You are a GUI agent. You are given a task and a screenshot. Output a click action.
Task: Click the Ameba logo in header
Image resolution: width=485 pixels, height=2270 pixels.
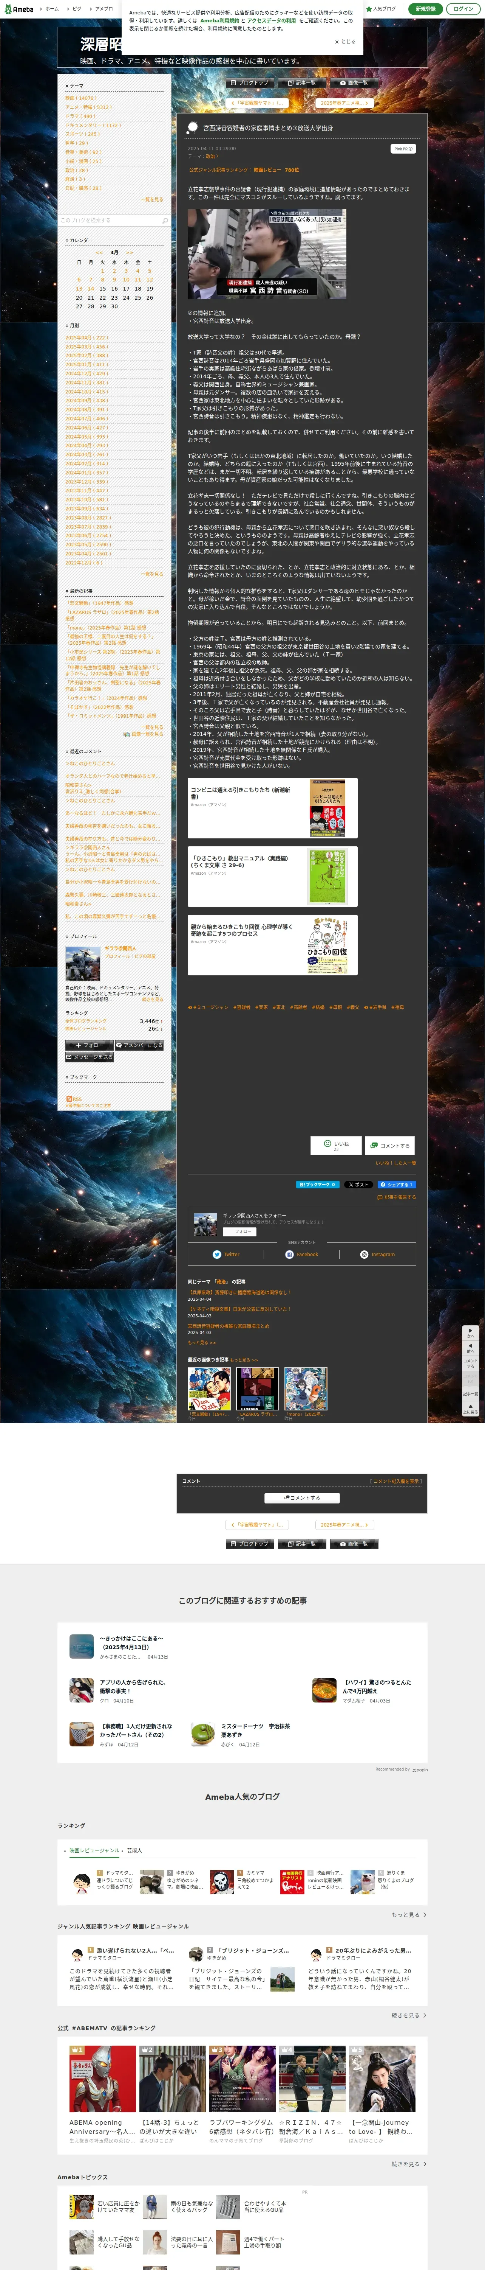19,9
